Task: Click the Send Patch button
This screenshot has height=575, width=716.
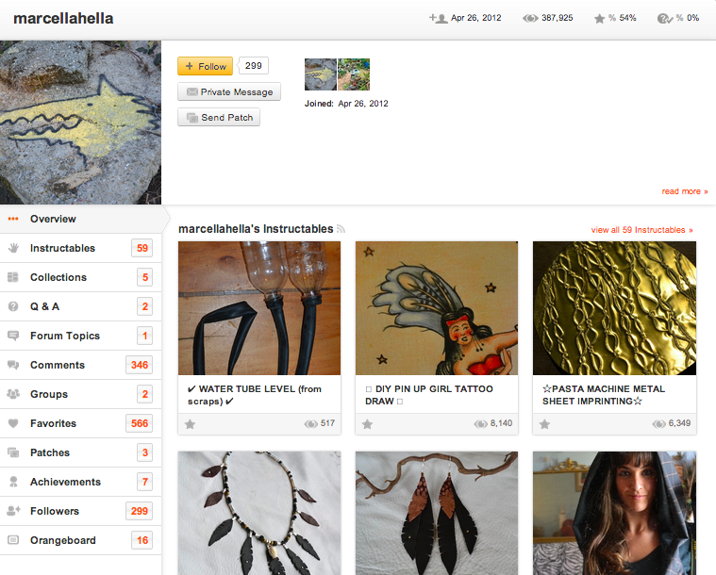Action: tap(219, 117)
